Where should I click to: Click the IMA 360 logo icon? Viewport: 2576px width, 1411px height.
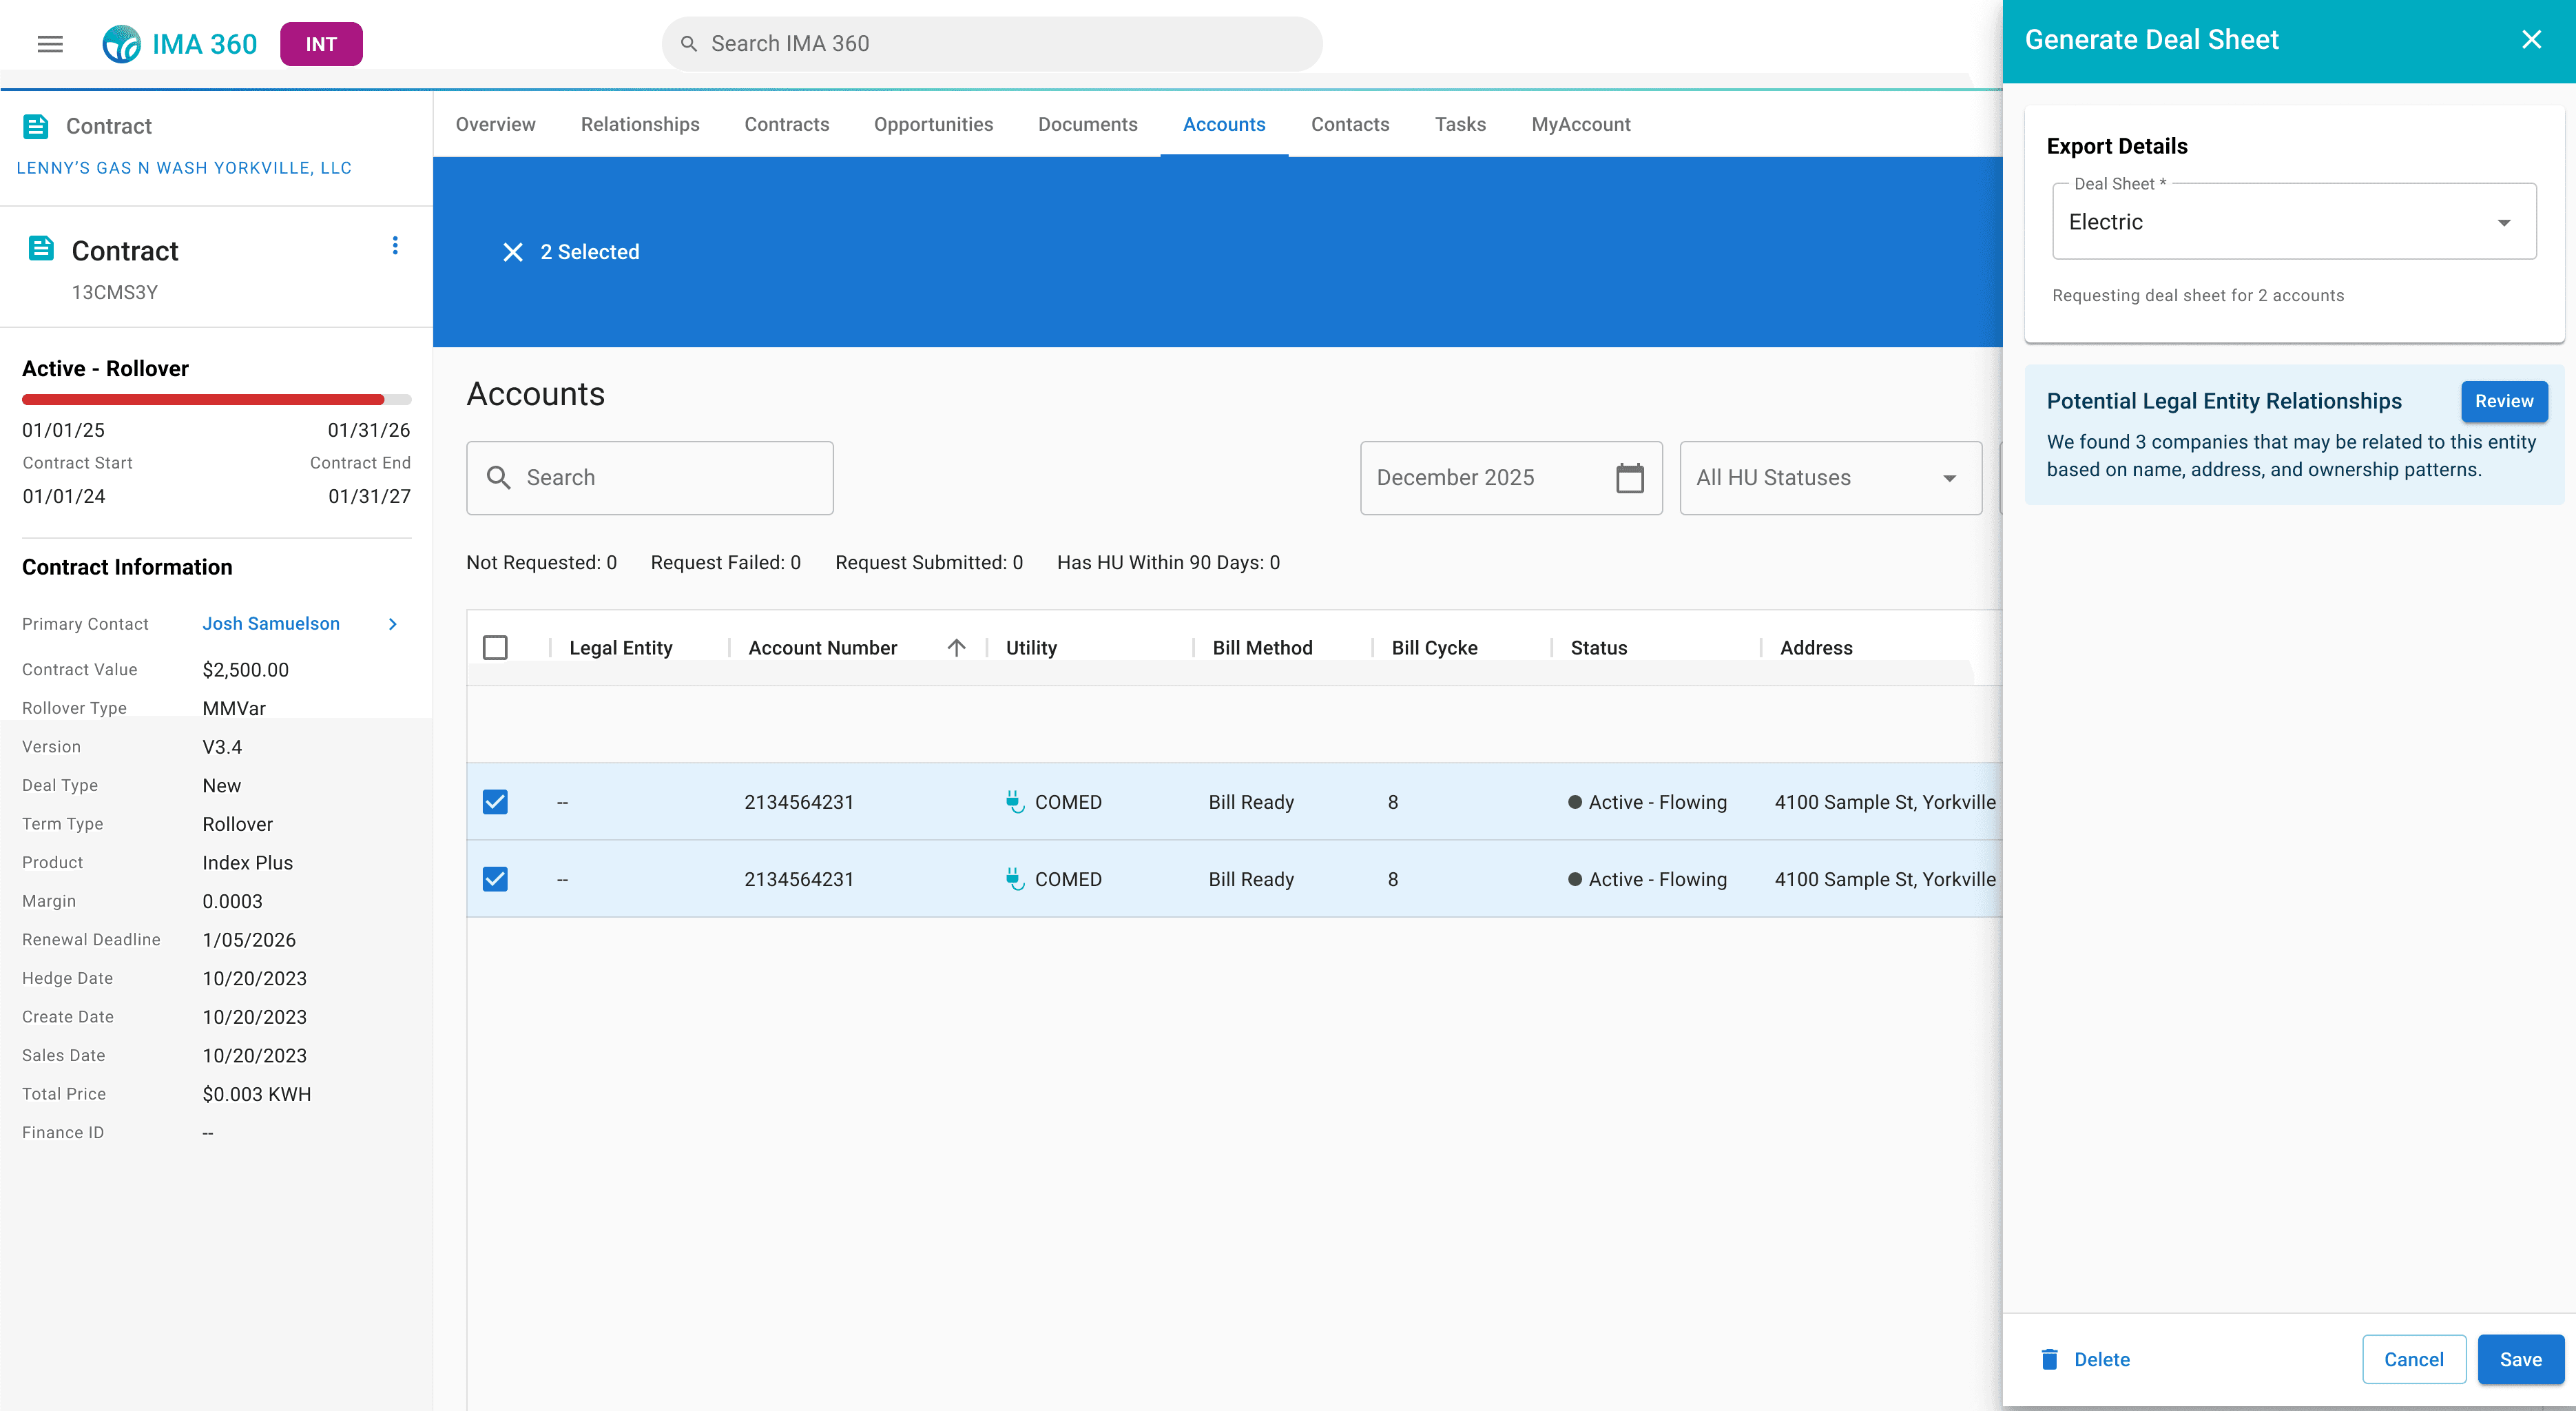pyautogui.click(x=122, y=44)
